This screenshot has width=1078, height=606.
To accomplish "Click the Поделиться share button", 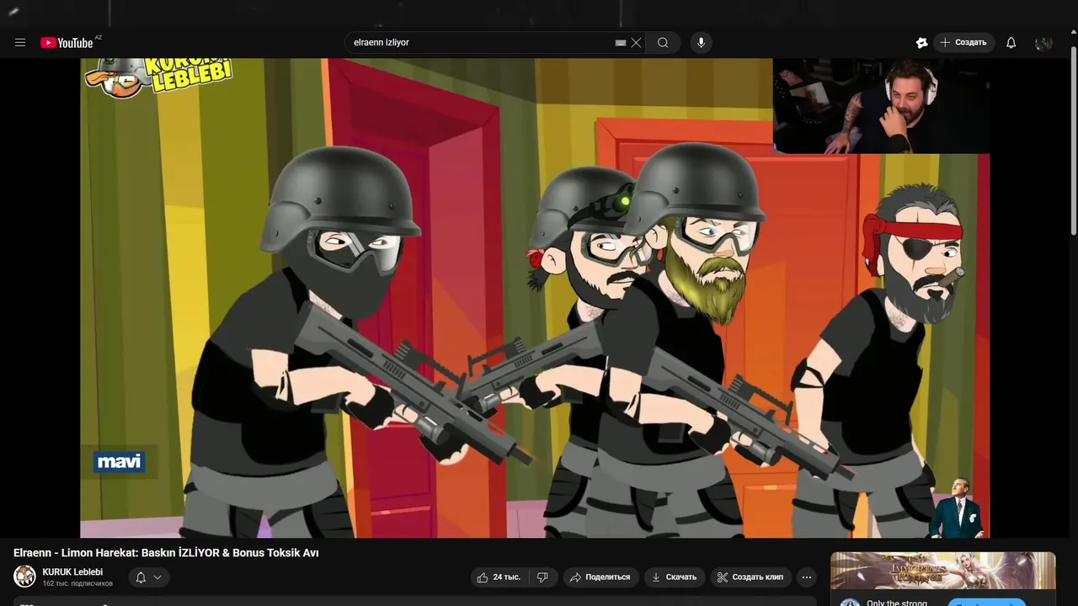I will click(600, 577).
